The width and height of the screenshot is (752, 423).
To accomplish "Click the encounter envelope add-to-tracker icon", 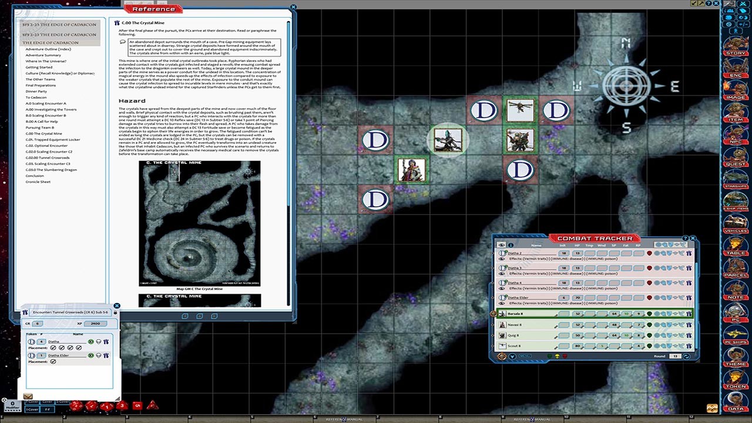I will click(28, 397).
